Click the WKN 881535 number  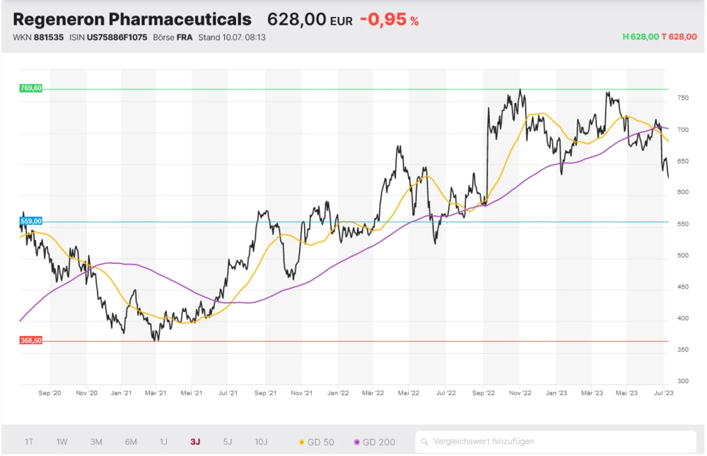pyautogui.click(x=48, y=37)
